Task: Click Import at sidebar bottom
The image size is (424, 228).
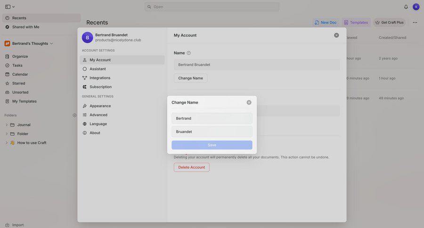Action: pyautogui.click(x=15, y=225)
